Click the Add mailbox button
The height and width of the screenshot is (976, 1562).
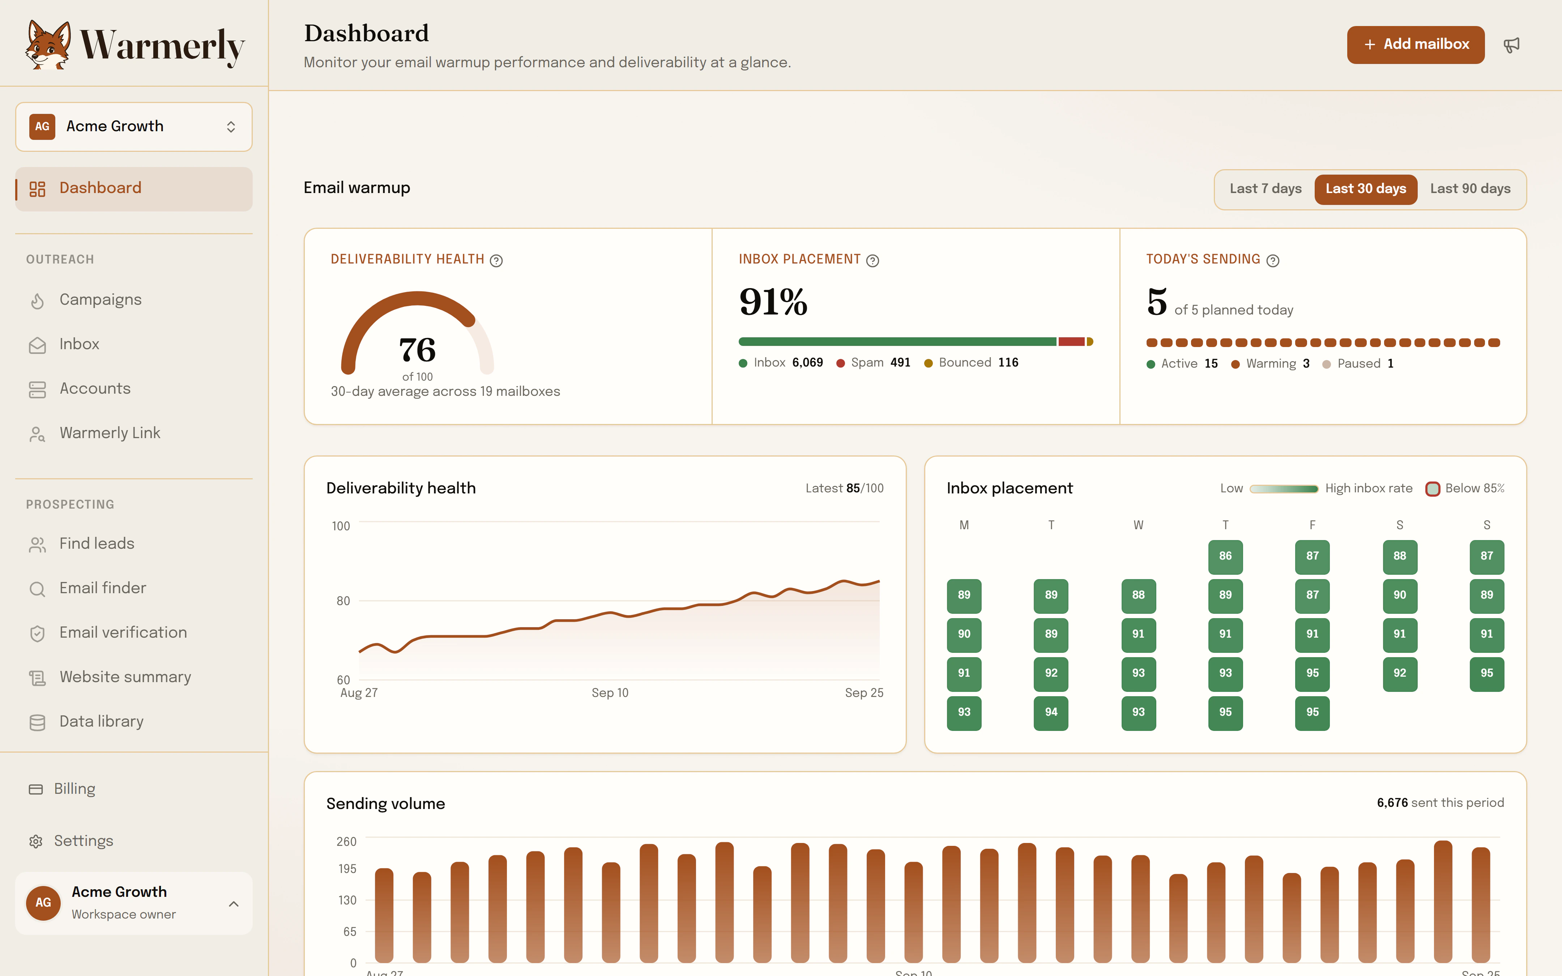[1416, 44]
